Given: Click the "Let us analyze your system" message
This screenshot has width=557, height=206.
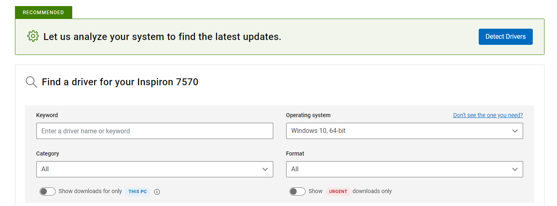Looking at the screenshot, I should tap(162, 37).
